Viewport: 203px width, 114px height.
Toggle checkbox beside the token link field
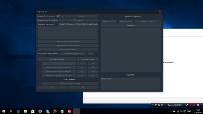point(39,83)
